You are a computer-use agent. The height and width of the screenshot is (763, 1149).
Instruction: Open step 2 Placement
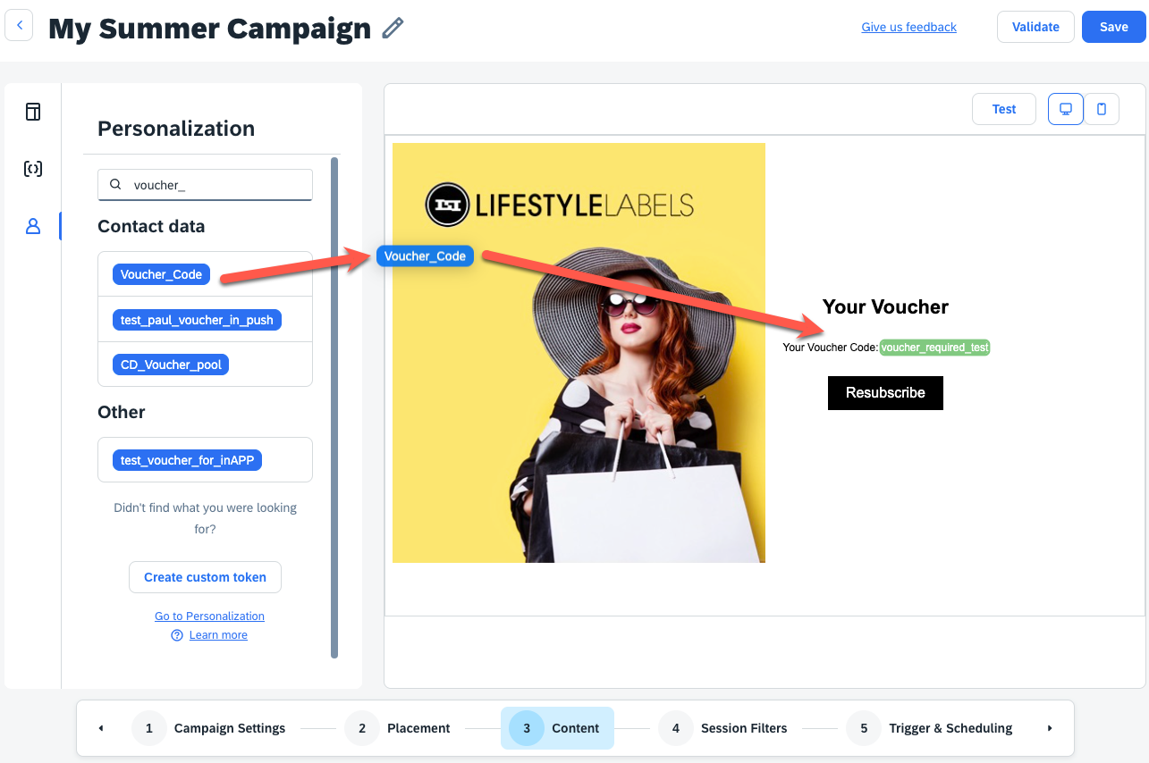click(x=398, y=728)
